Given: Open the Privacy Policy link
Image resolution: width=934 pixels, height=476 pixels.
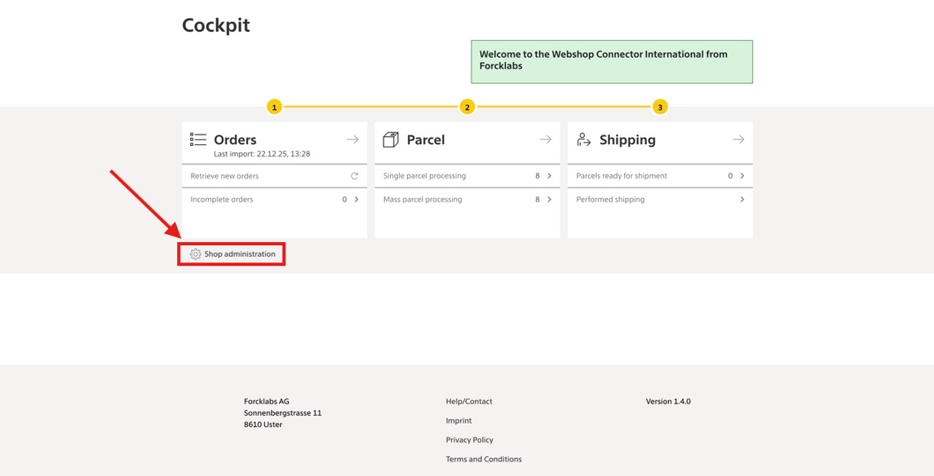Looking at the screenshot, I should point(469,440).
